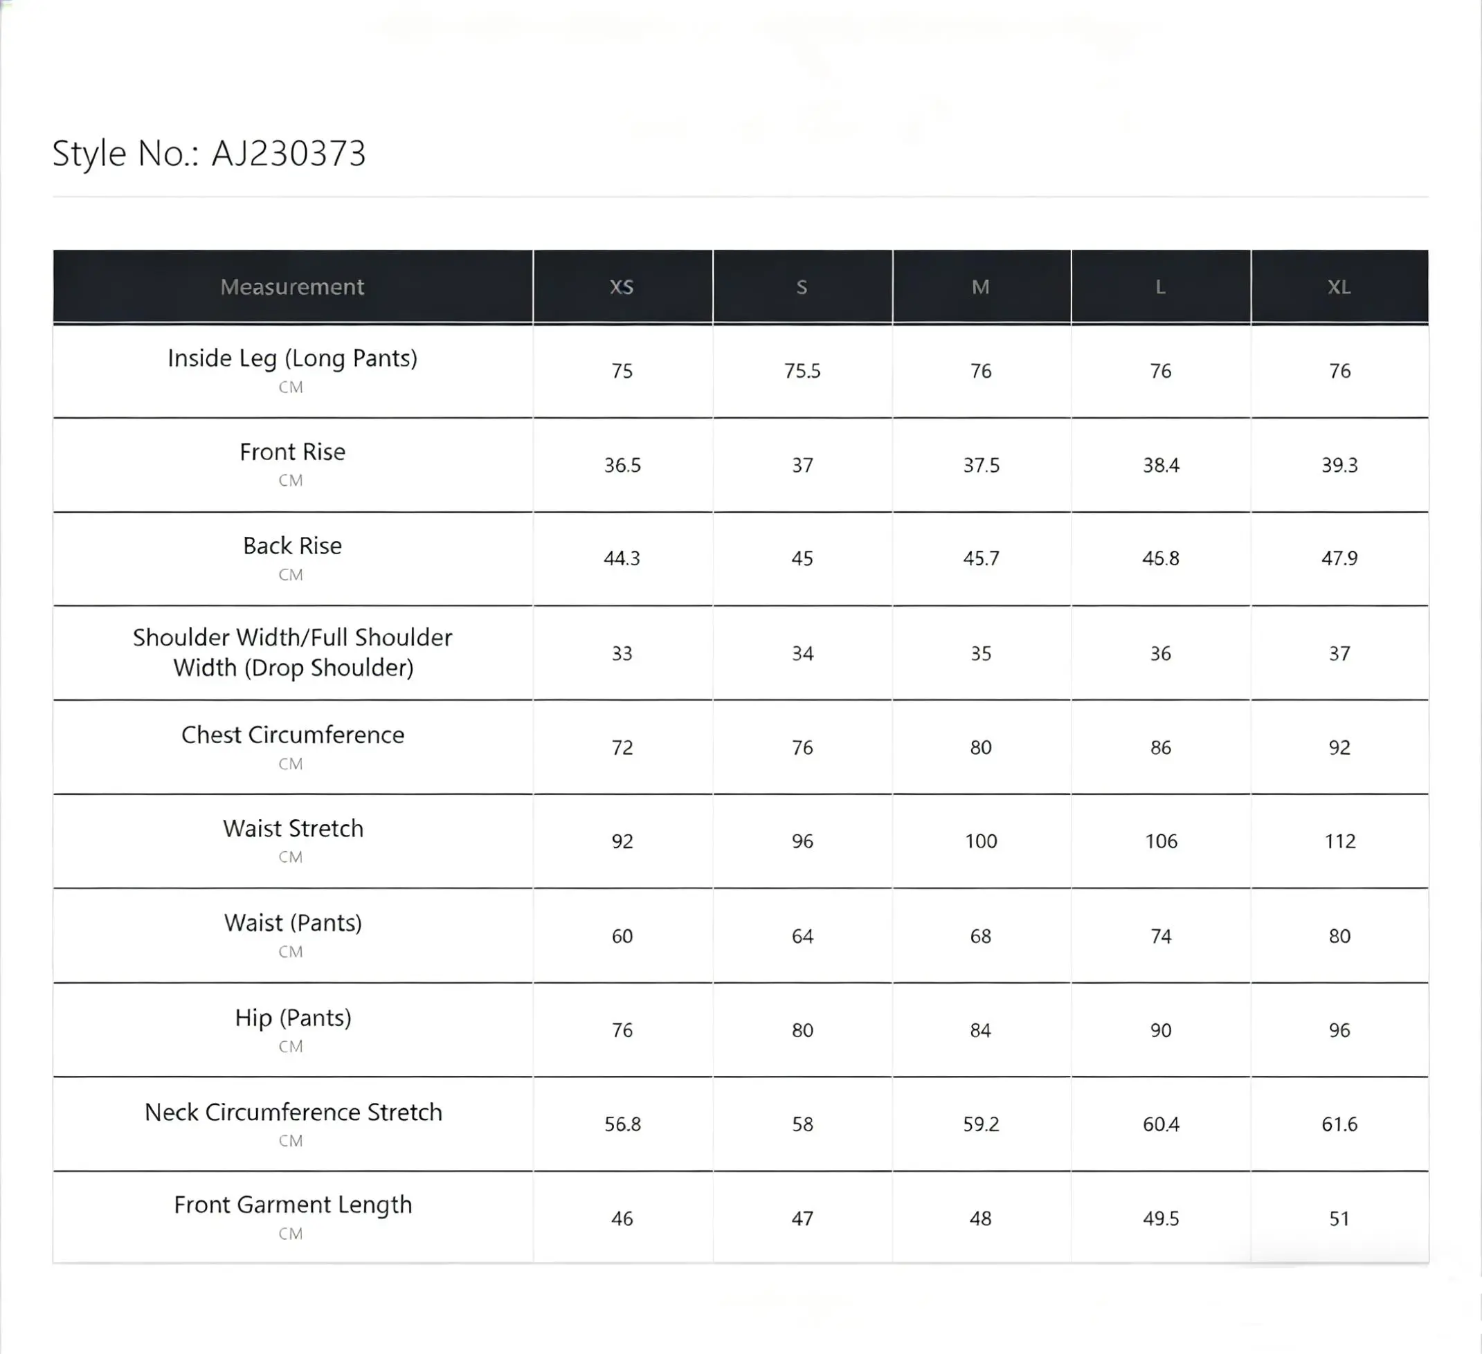Select the L size column header
1482x1354 pixels.
pyautogui.click(x=1160, y=286)
